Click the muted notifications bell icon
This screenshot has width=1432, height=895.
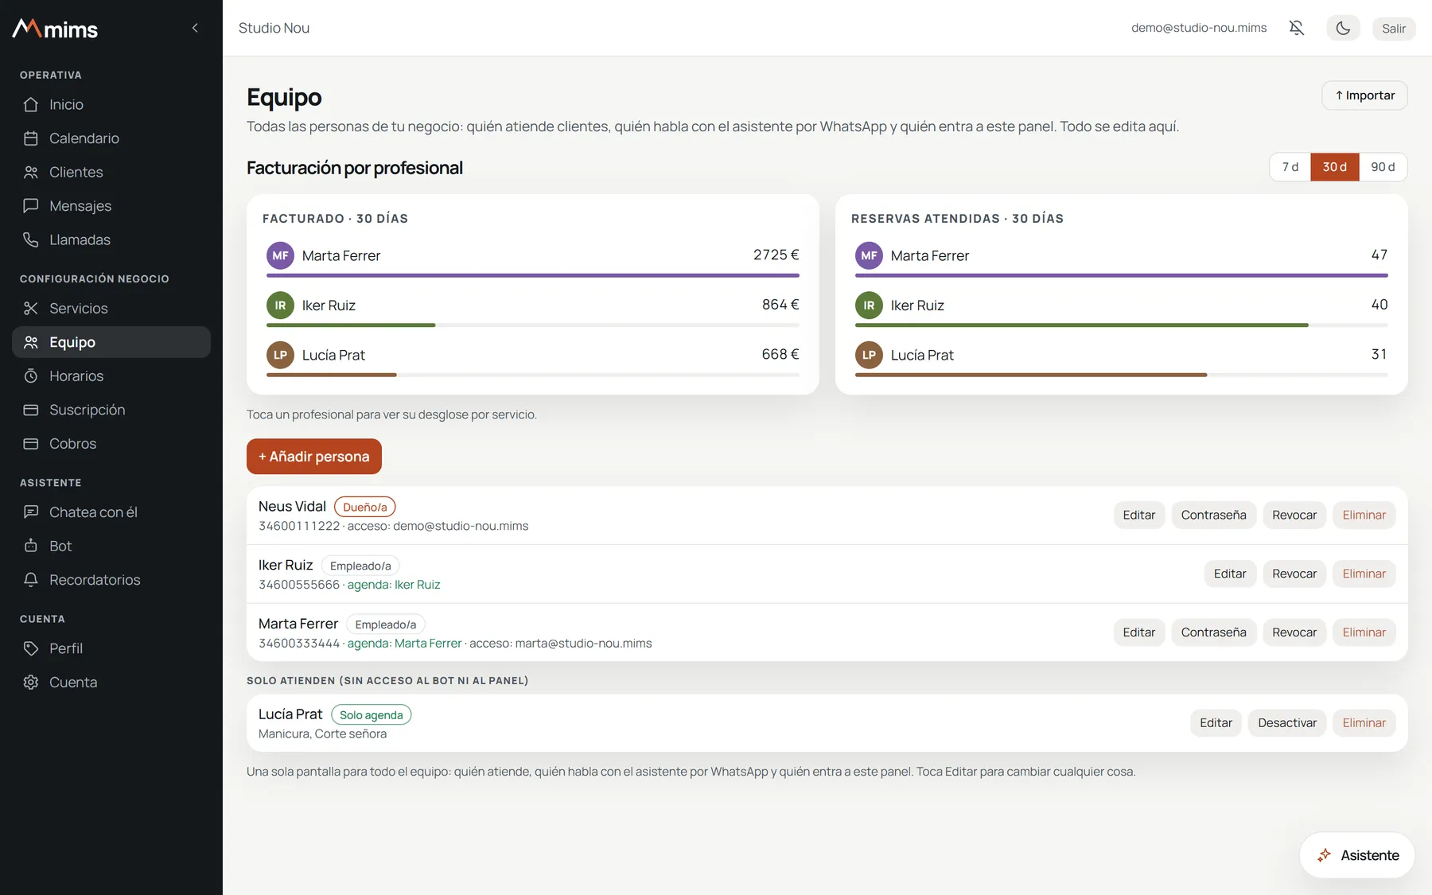coord(1297,28)
